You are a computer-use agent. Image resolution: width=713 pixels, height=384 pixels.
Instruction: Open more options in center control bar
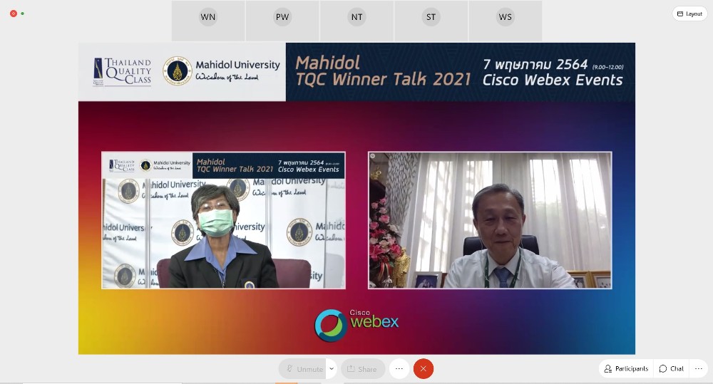pos(399,369)
